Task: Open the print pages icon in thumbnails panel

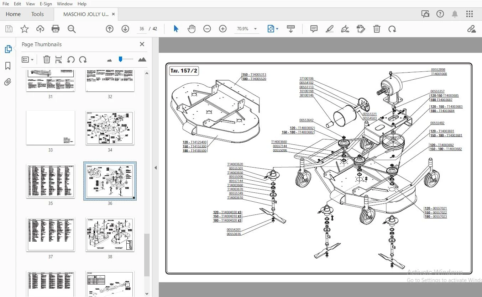Action: 59,59
